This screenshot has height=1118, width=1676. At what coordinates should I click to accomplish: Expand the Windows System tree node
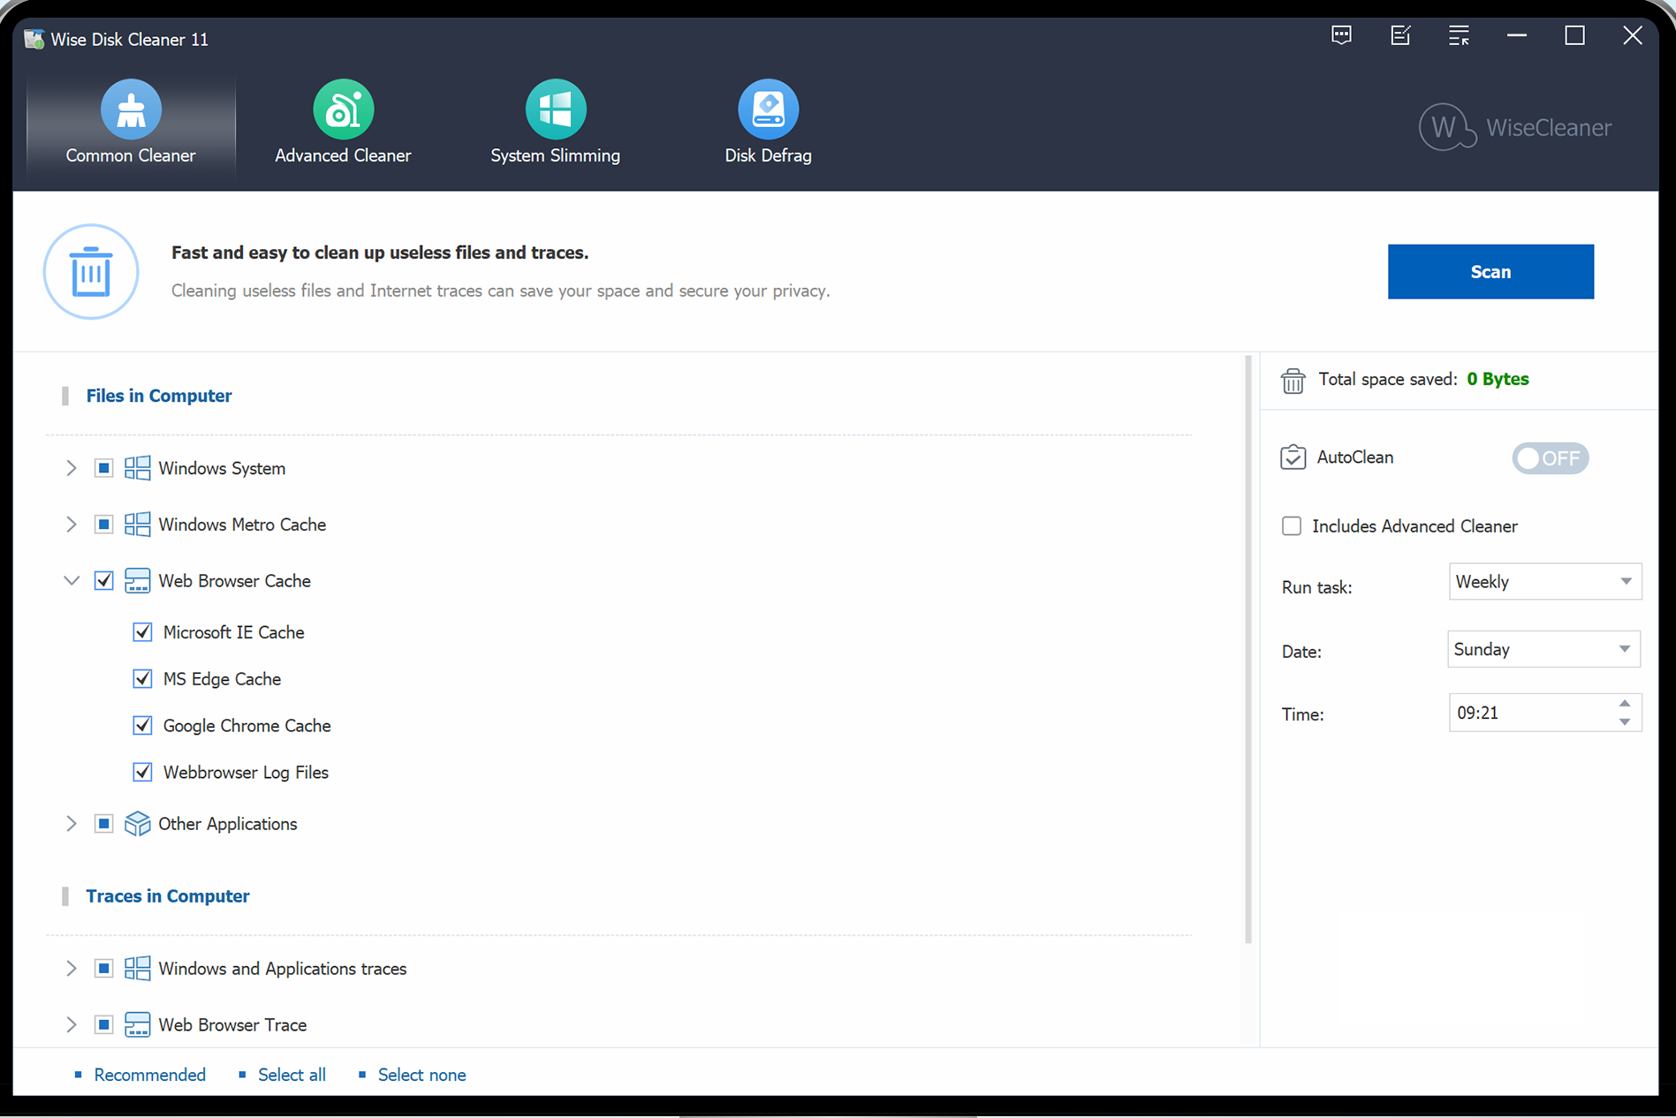[72, 468]
